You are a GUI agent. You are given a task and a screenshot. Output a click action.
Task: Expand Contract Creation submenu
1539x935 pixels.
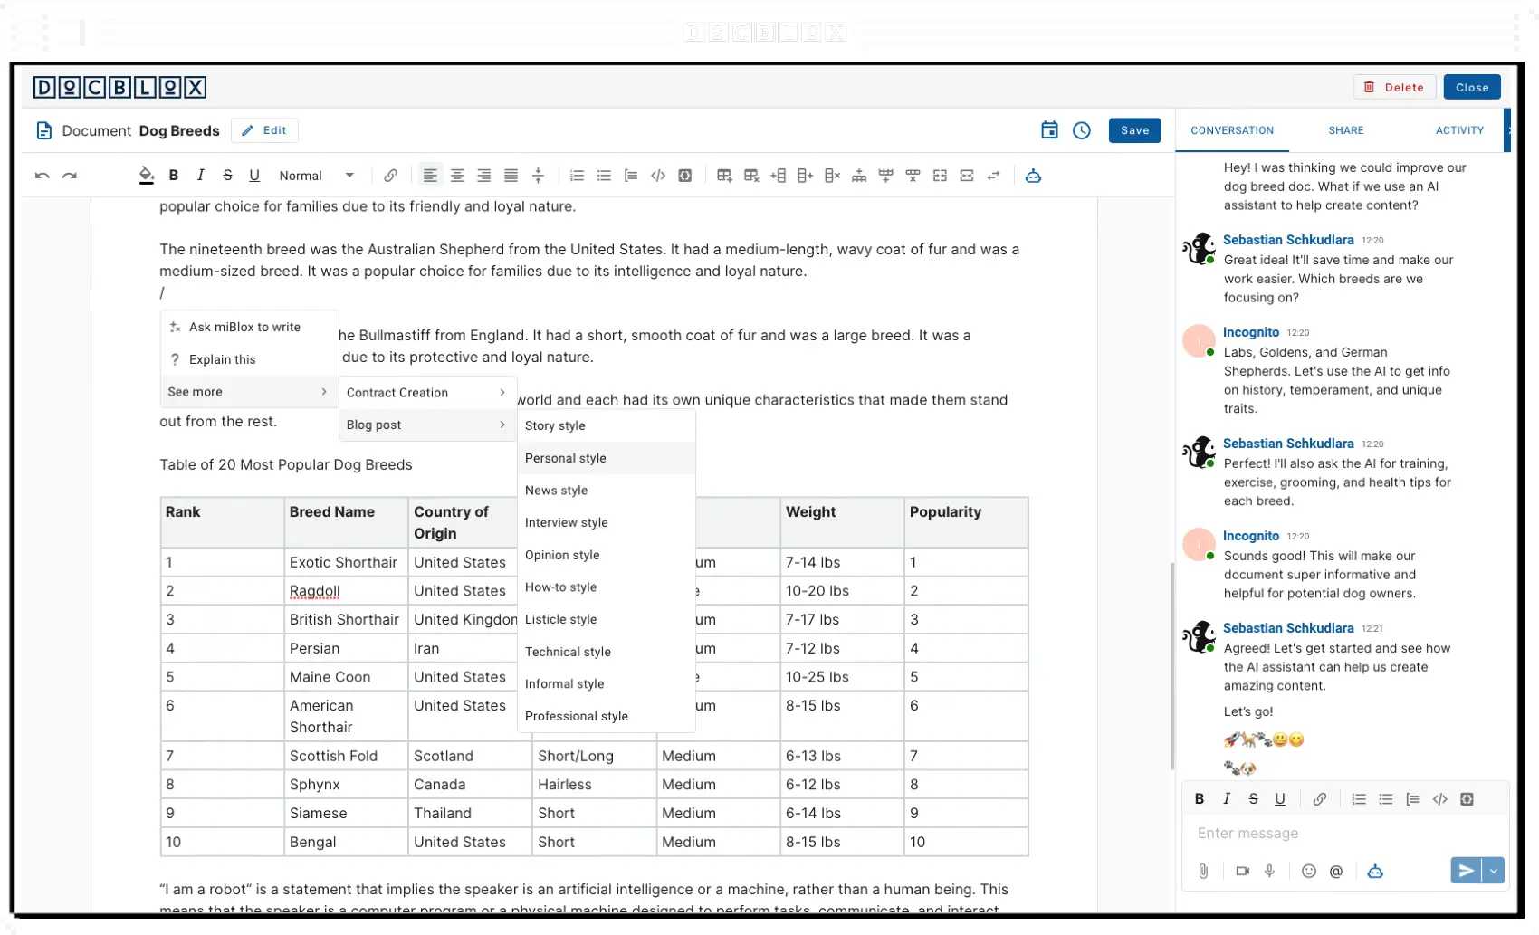[427, 393]
